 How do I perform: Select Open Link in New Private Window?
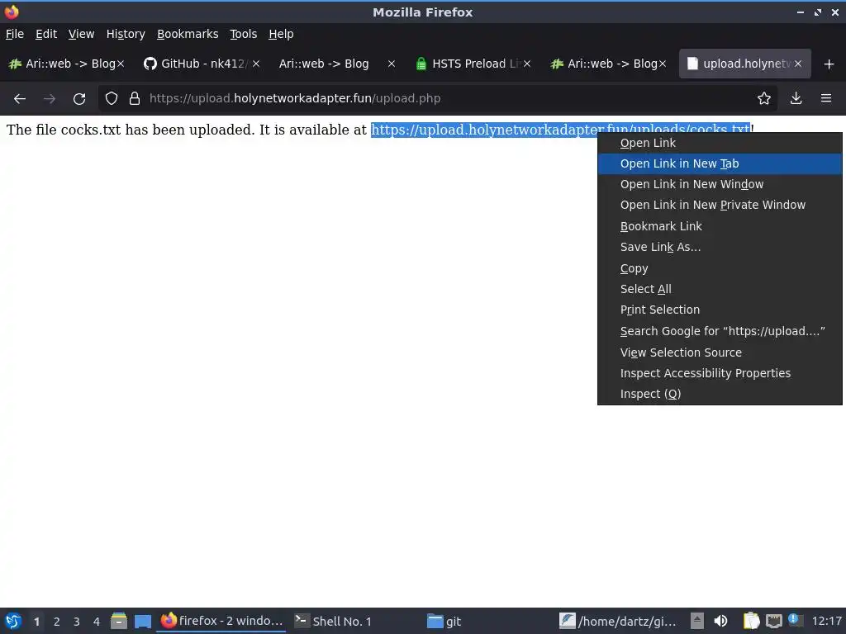pyautogui.click(x=720, y=205)
